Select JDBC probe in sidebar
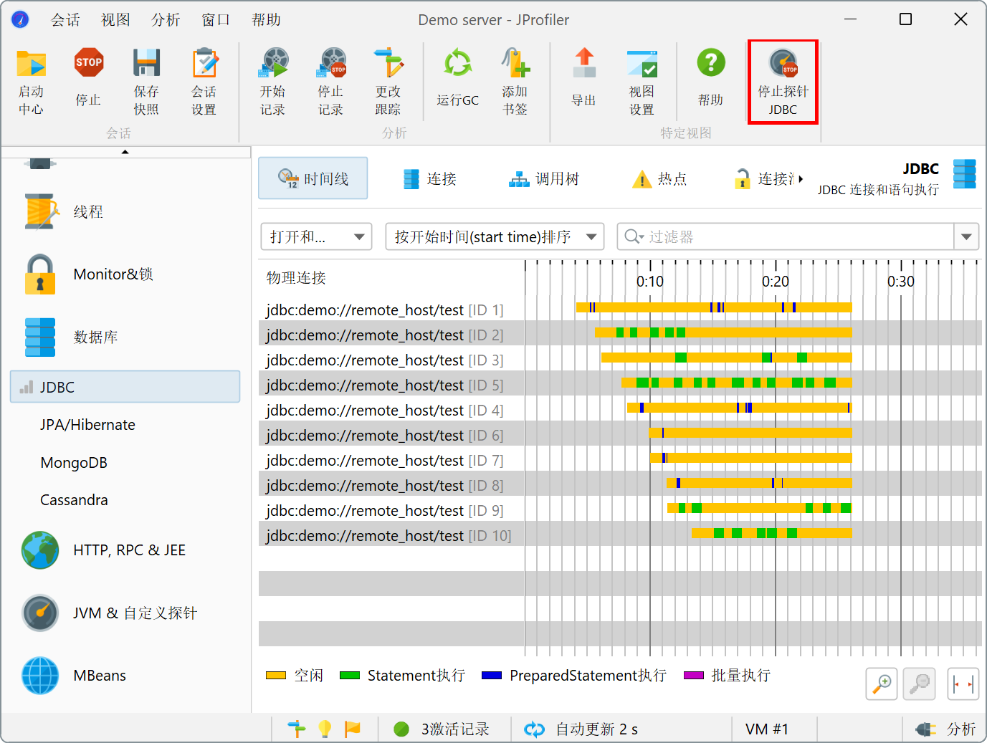 (x=125, y=387)
